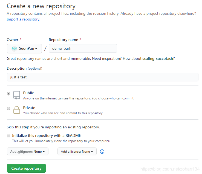Click the Public option label
The height and width of the screenshot is (174, 202).
[x=28, y=93]
